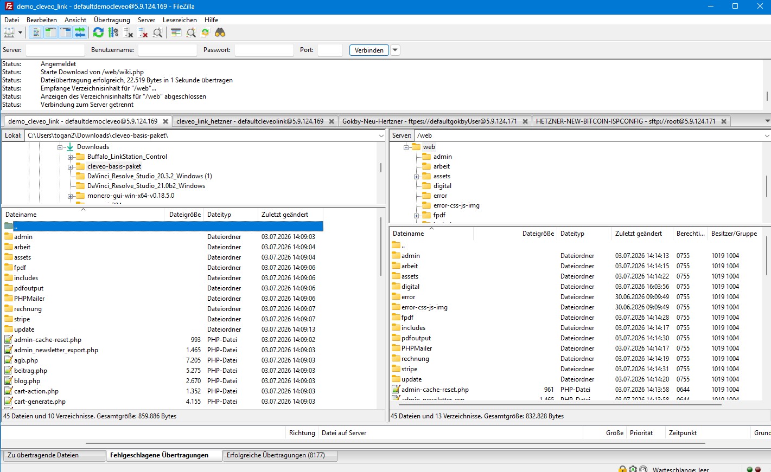Viewport: 771px width, 472px height.
Task: Close the demo_cleveo_link tab
Action: (x=165, y=121)
